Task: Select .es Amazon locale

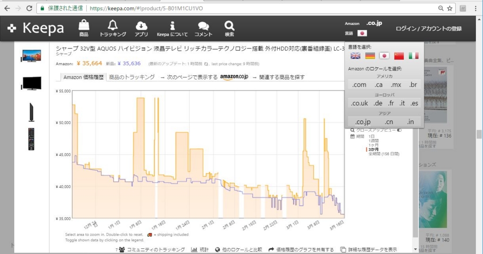Action: 414,103
